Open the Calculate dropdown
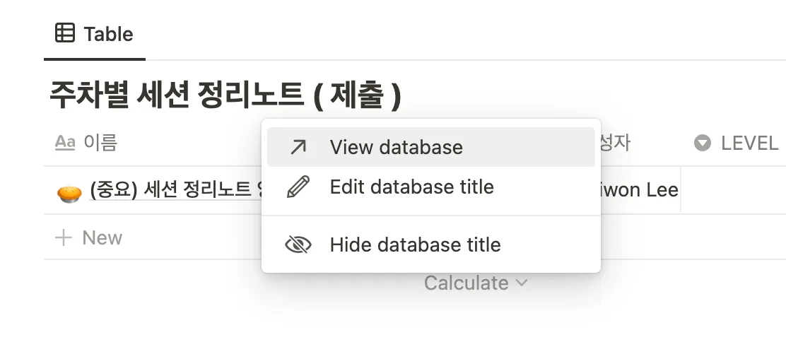This screenshot has width=786, height=359. click(x=467, y=283)
